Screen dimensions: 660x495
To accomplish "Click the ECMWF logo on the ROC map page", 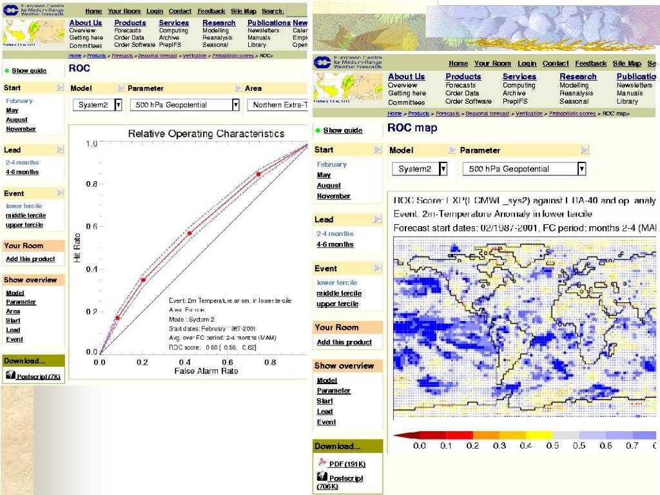I will click(322, 63).
